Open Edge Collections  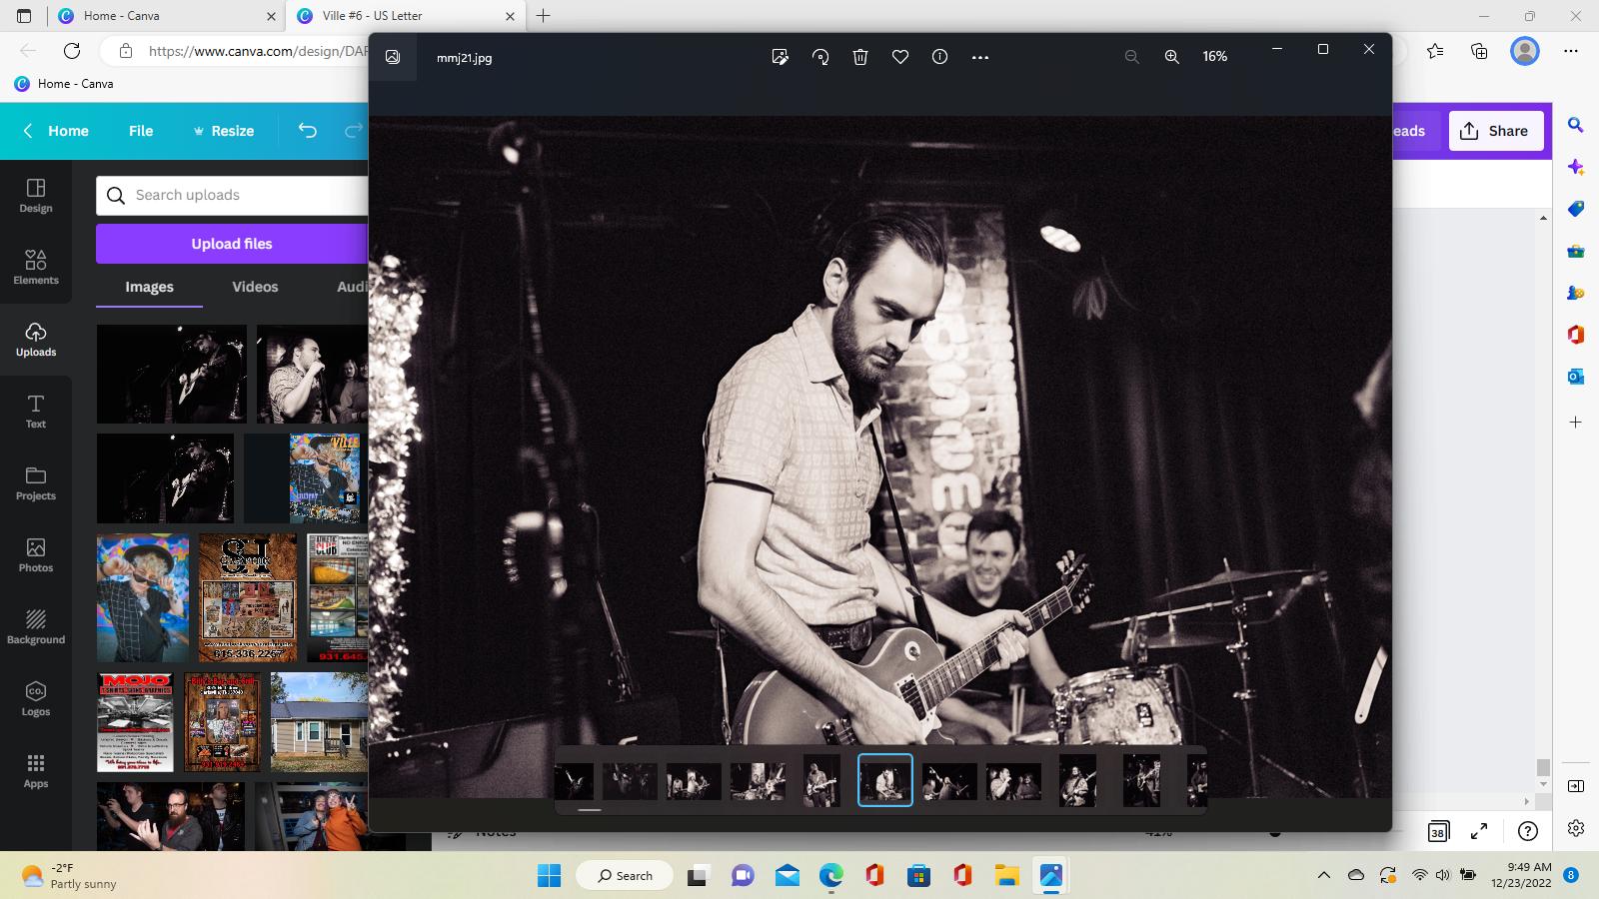point(1479,51)
